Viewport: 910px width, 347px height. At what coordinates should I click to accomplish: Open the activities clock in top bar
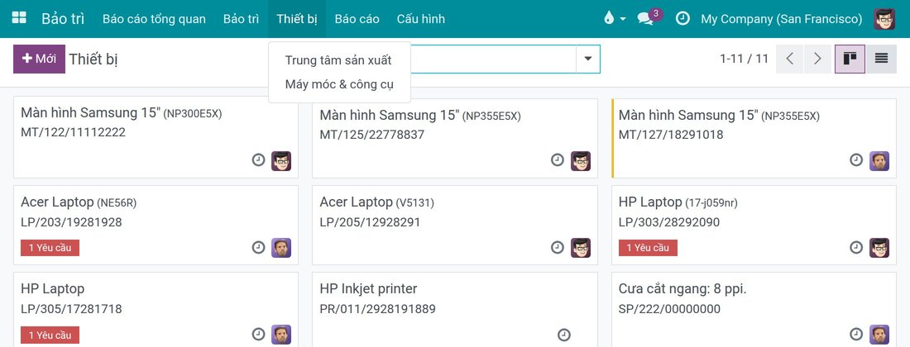click(683, 18)
